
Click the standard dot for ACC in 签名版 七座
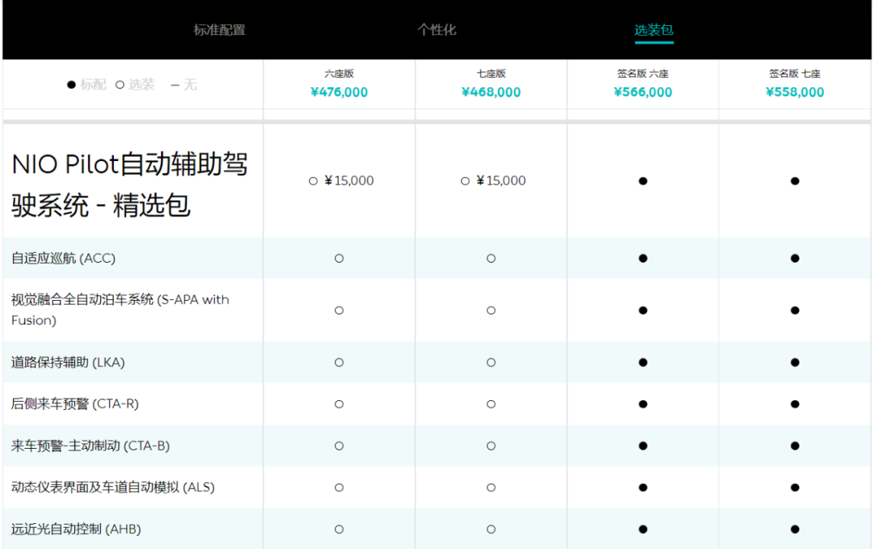pyautogui.click(x=795, y=259)
